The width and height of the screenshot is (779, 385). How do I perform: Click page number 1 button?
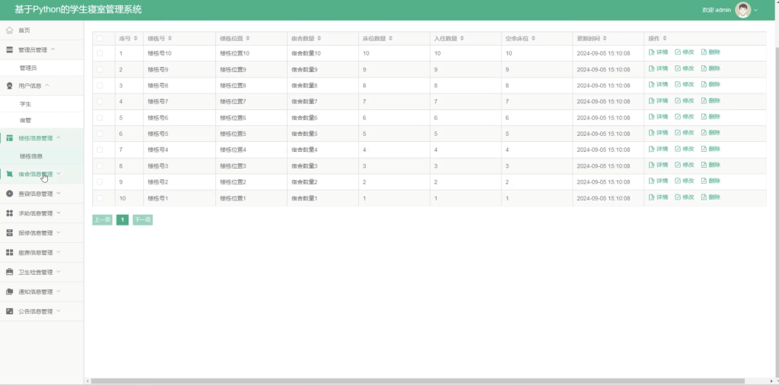click(x=122, y=219)
